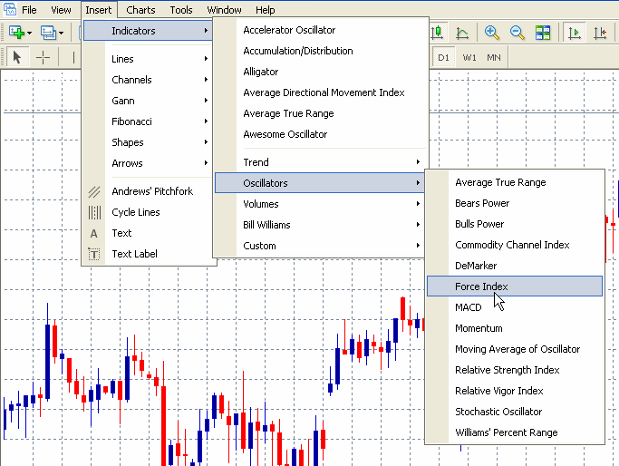
Task: Toggle the Chart Shift icon
Action: [x=600, y=33]
